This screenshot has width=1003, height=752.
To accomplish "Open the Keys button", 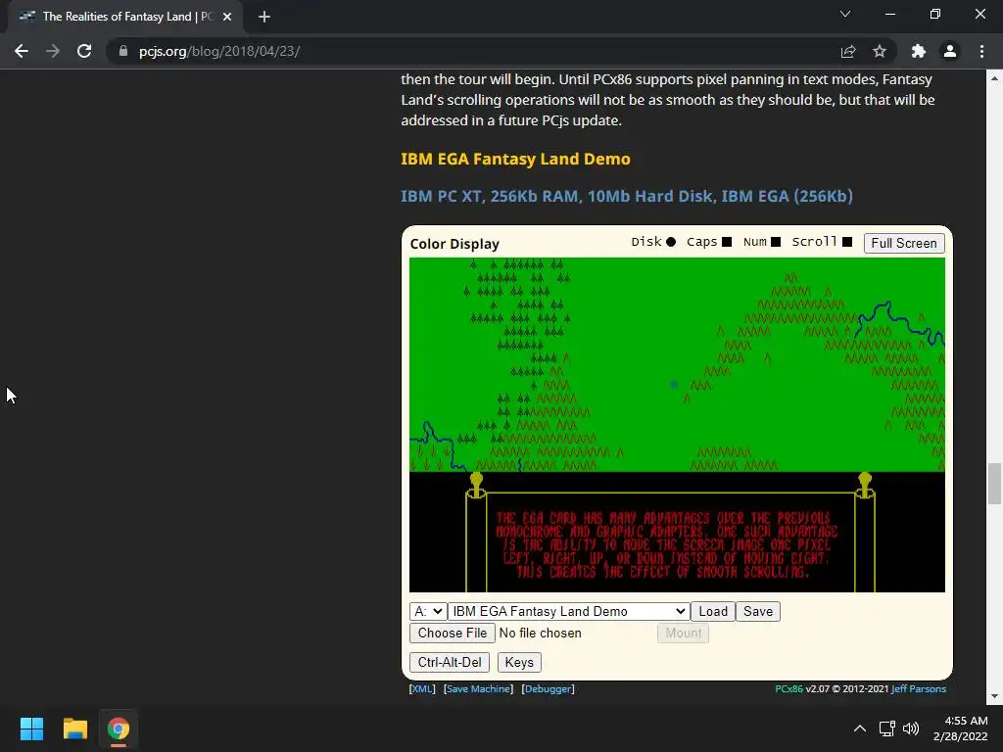I will tap(519, 663).
